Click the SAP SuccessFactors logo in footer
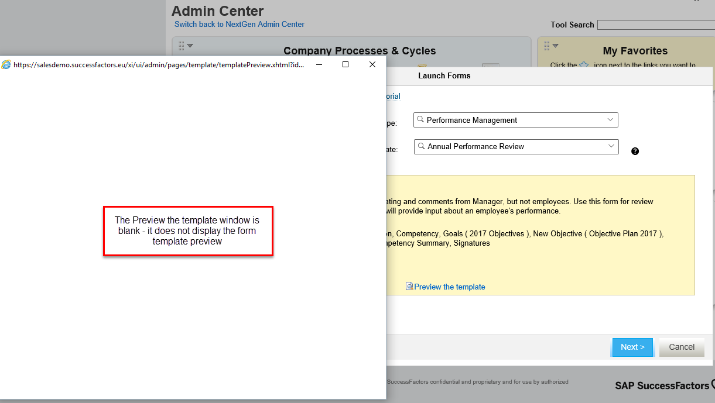 point(665,385)
